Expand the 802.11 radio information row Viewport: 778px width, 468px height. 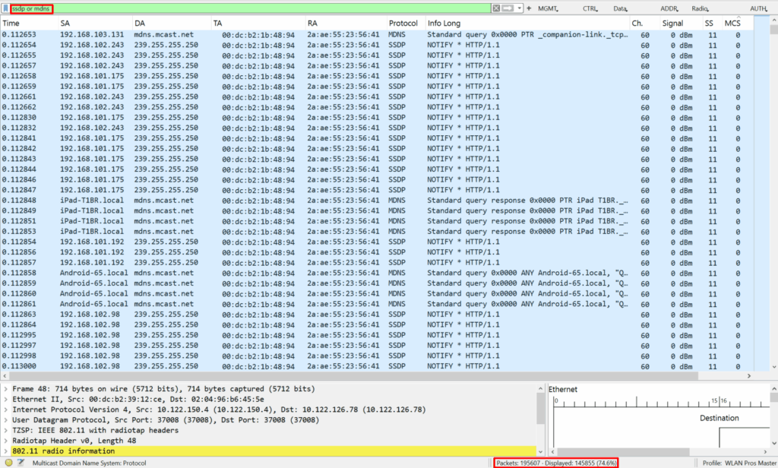(x=6, y=451)
